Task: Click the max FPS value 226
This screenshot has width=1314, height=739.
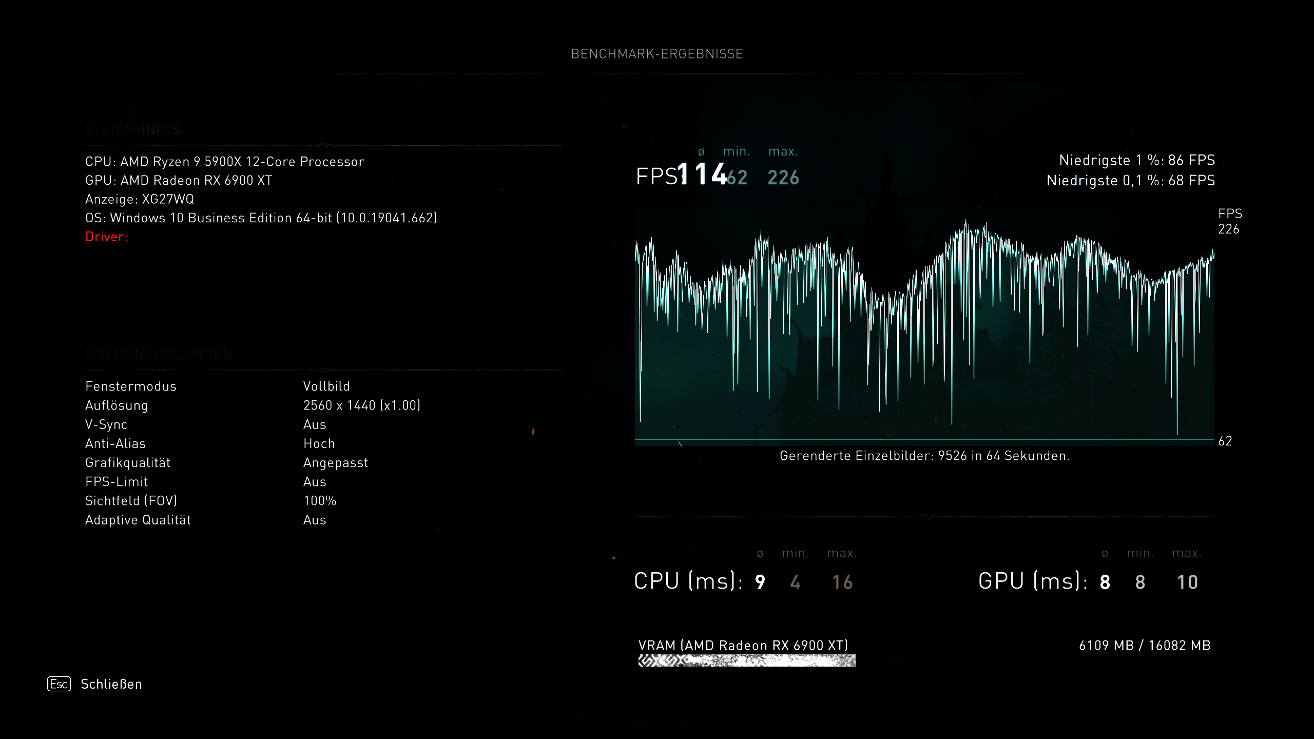Action: point(783,178)
